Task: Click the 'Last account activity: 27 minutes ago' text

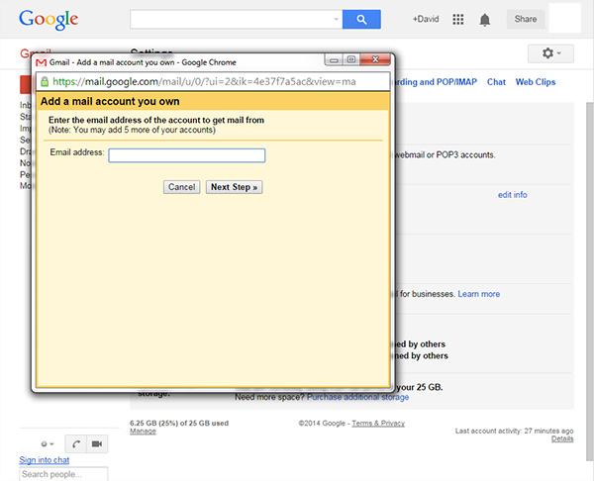Action: tap(514, 431)
